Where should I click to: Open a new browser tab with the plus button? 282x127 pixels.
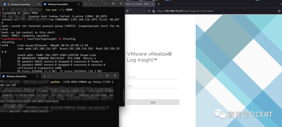159,4
